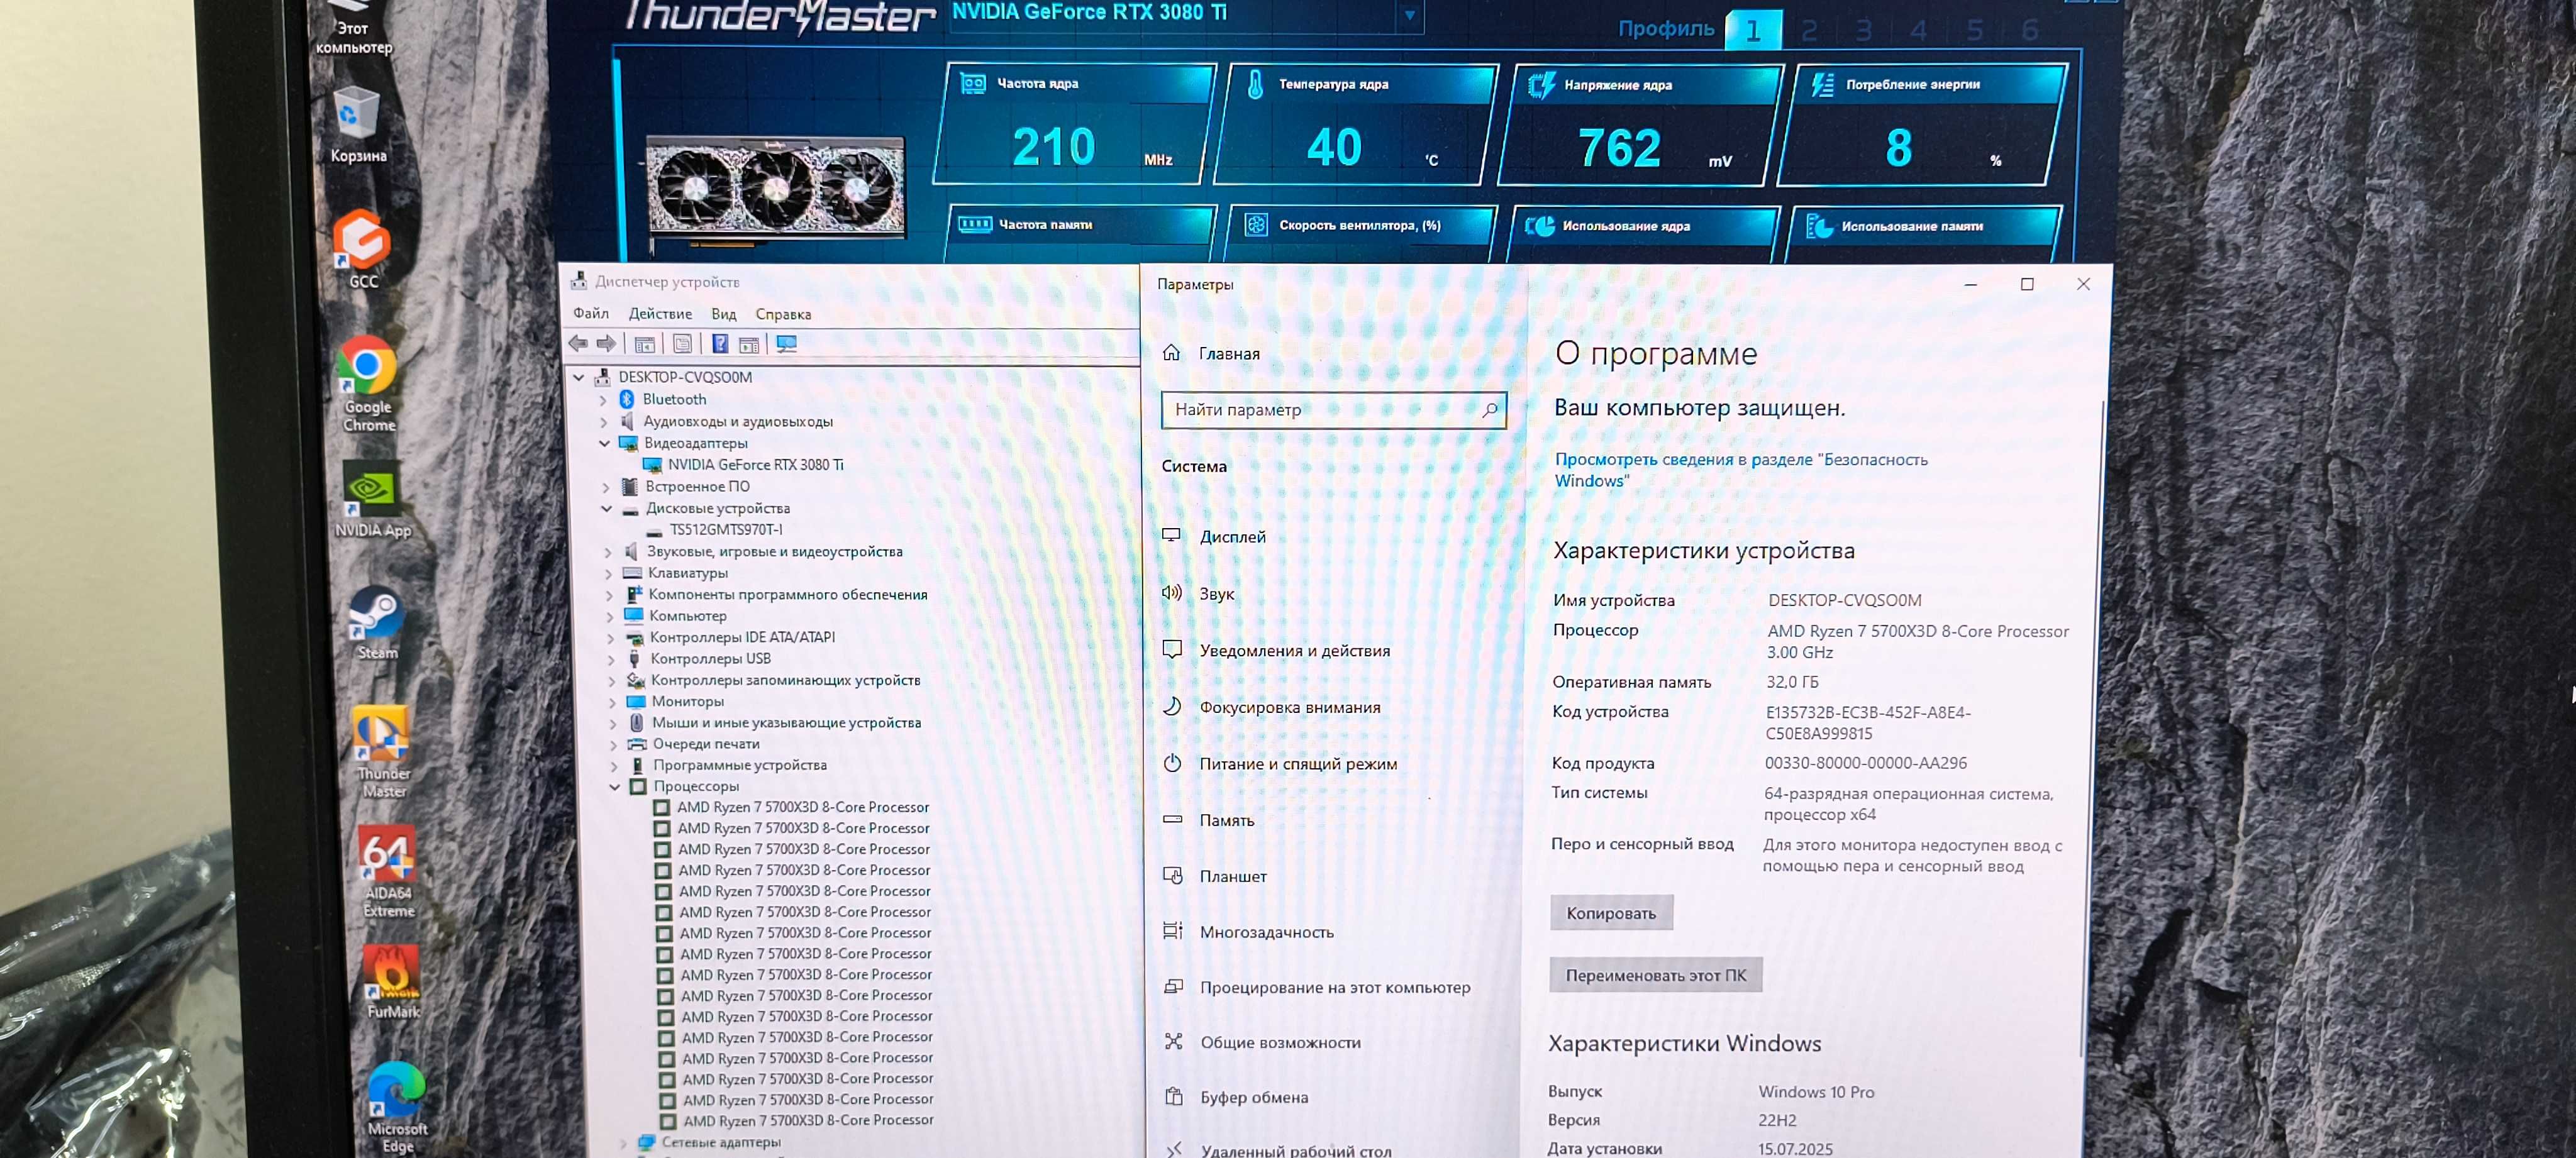Click the 'Использование памяти' memory usage icon in ThunderMaster
The height and width of the screenshot is (1158, 2576).
point(1819,227)
